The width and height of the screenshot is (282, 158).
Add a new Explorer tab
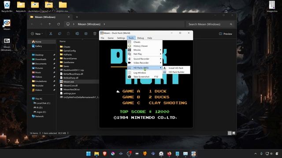(x=77, y=17)
